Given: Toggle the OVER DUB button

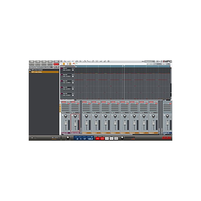Looking at the screenshot, I should click(x=102, y=138).
